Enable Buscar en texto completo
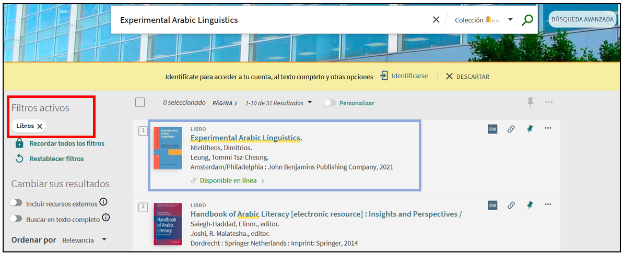This screenshot has height=254, width=623. [17, 219]
